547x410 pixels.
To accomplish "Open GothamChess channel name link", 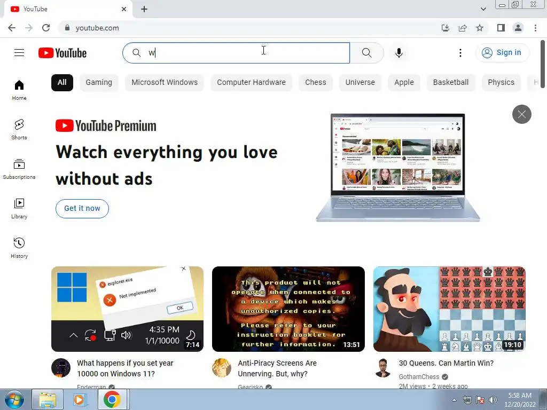I will [419, 376].
